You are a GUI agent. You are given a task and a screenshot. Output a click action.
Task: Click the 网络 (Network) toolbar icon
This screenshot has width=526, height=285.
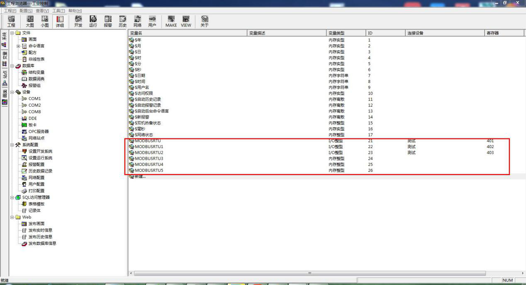click(137, 21)
